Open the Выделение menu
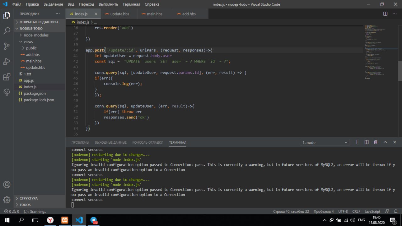This screenshot has width=402, height=226. tap(53, 4)
